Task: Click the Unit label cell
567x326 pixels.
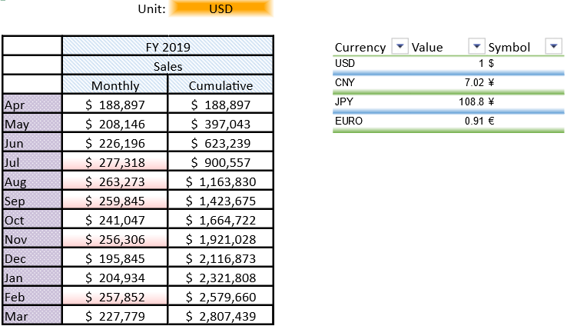Action: click(150, 9)
